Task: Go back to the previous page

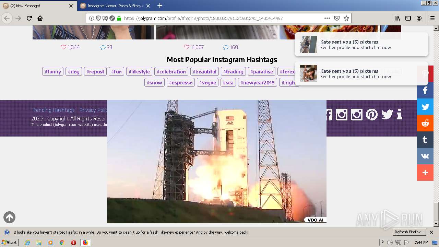Action: (7, 18)
